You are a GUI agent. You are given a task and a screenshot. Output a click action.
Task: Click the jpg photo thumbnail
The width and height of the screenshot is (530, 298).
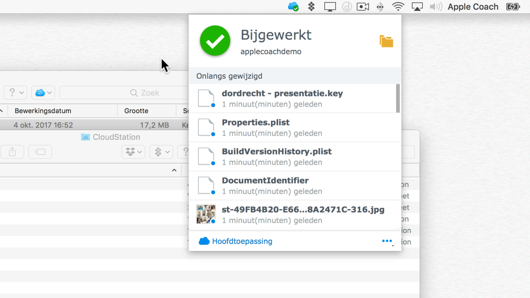tap(206, 214)
